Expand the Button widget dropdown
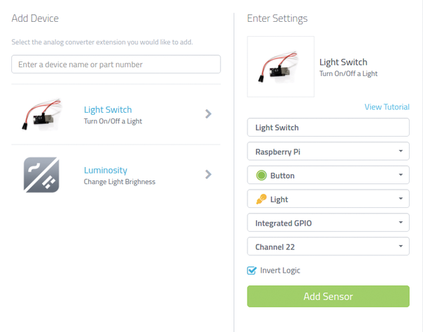423x332 pixels. tap(328, 175)
